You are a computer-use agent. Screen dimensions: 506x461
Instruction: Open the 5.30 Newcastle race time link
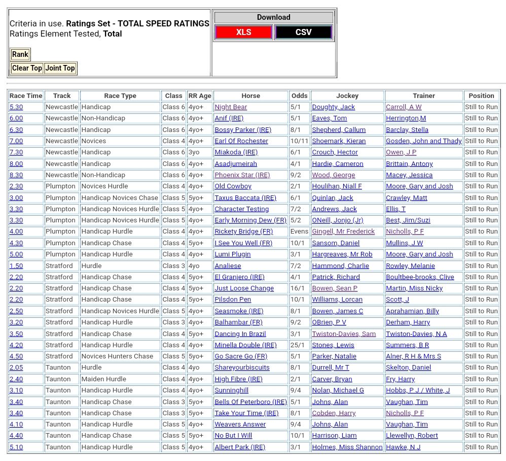tap(16, 107)
